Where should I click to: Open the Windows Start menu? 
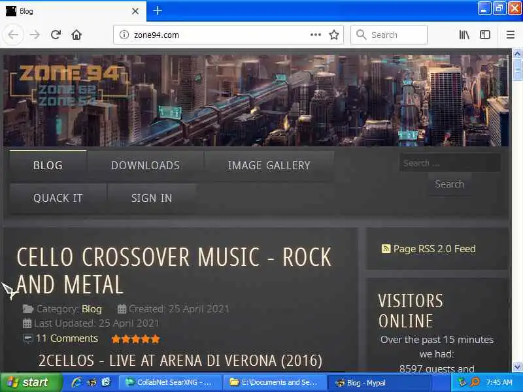[x=31, y=382]
